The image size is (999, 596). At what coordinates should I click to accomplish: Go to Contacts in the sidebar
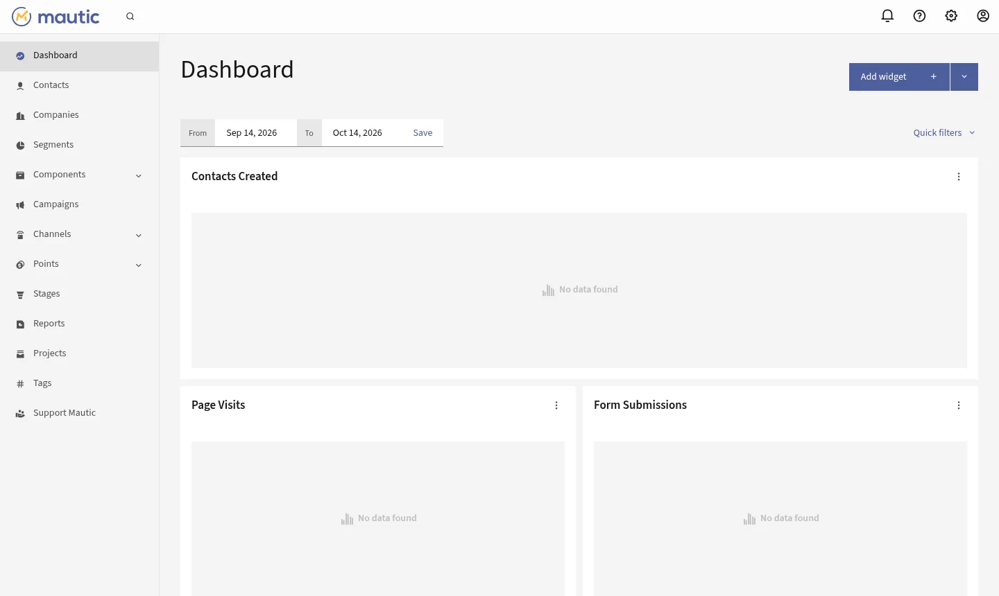coord(79,85)
